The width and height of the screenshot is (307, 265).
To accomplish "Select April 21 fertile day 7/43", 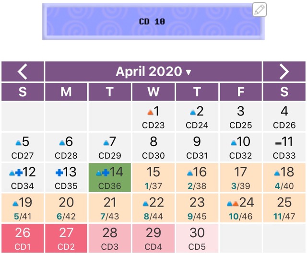I will click(110, 208).
